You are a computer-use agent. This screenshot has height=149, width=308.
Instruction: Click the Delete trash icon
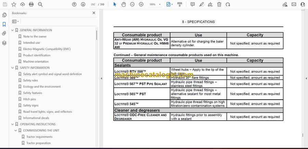click(219, 4)
